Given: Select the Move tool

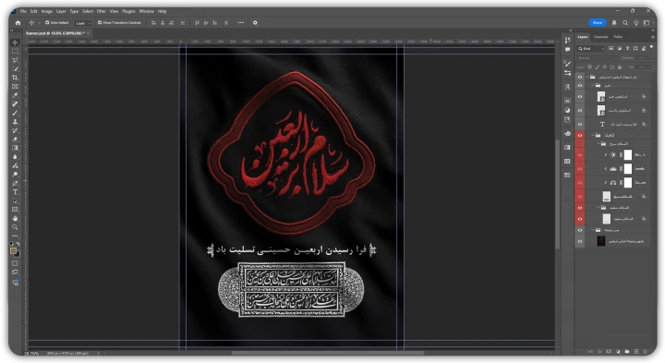Looking at the screenshot, I should pos(16,42).
